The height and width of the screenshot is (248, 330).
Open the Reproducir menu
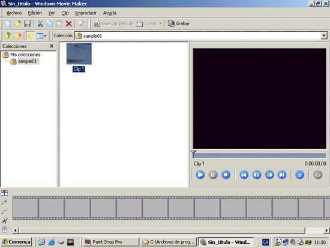point(86,13)
